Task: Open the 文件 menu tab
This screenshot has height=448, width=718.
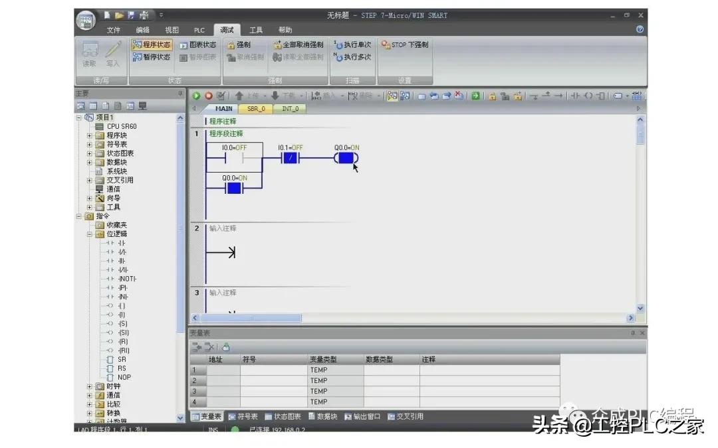Action: [113, 30]
